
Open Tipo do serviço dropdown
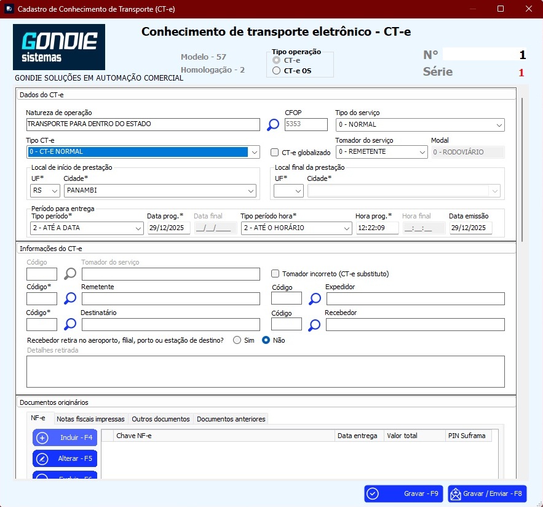tap(419, 125)
